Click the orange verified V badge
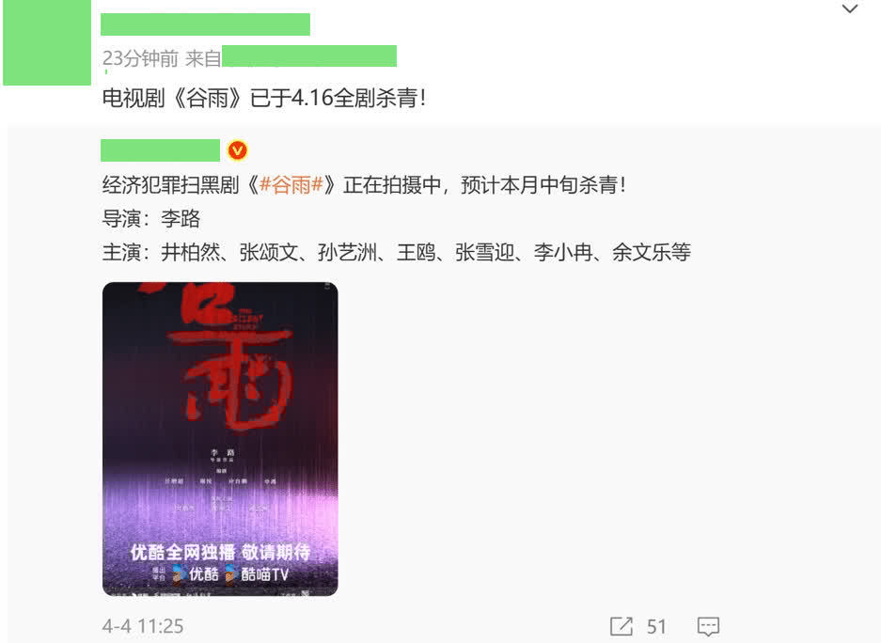This screenshot has width=881, height=643. [237, 150]
